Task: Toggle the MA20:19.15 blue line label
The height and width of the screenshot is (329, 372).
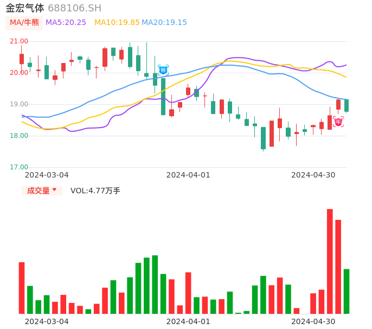Action: (x=164, y=23)
